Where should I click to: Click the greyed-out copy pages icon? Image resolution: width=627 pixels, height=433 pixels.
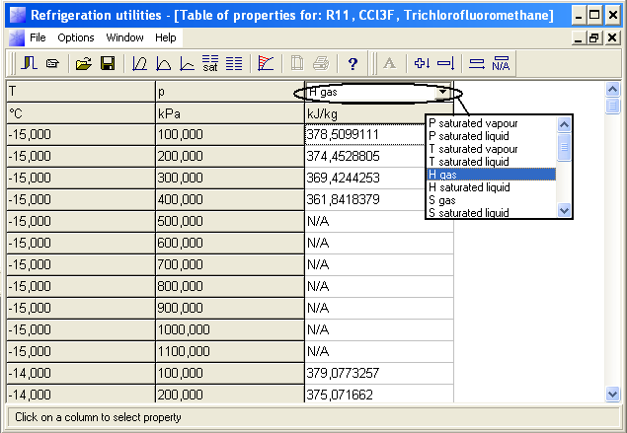297,63
